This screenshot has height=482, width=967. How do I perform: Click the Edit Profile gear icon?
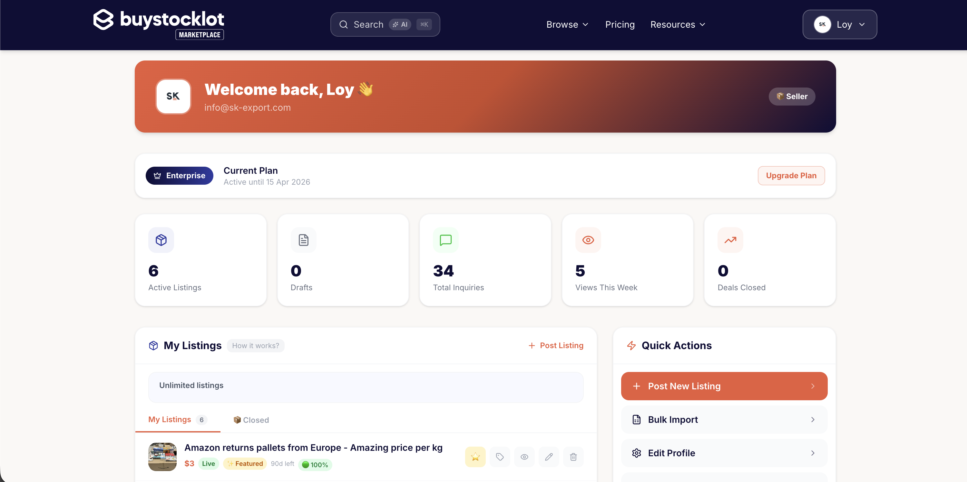coord(636,453)
